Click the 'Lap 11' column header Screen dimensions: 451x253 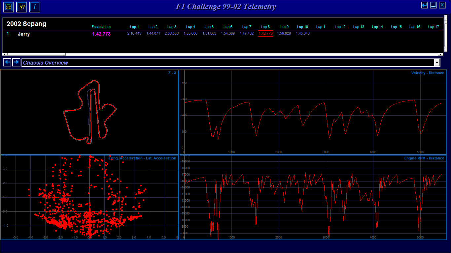[321, 27]
